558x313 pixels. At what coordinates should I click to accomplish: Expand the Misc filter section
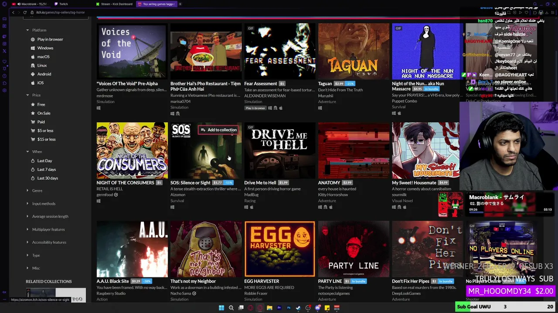click(x=33, y=268)
